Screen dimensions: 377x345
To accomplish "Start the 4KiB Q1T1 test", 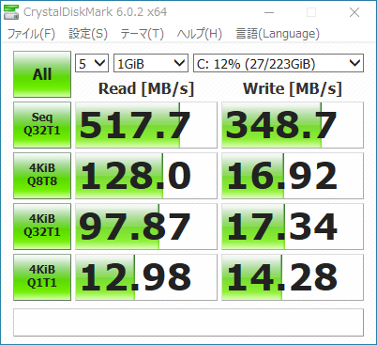I will pos(42,277).
